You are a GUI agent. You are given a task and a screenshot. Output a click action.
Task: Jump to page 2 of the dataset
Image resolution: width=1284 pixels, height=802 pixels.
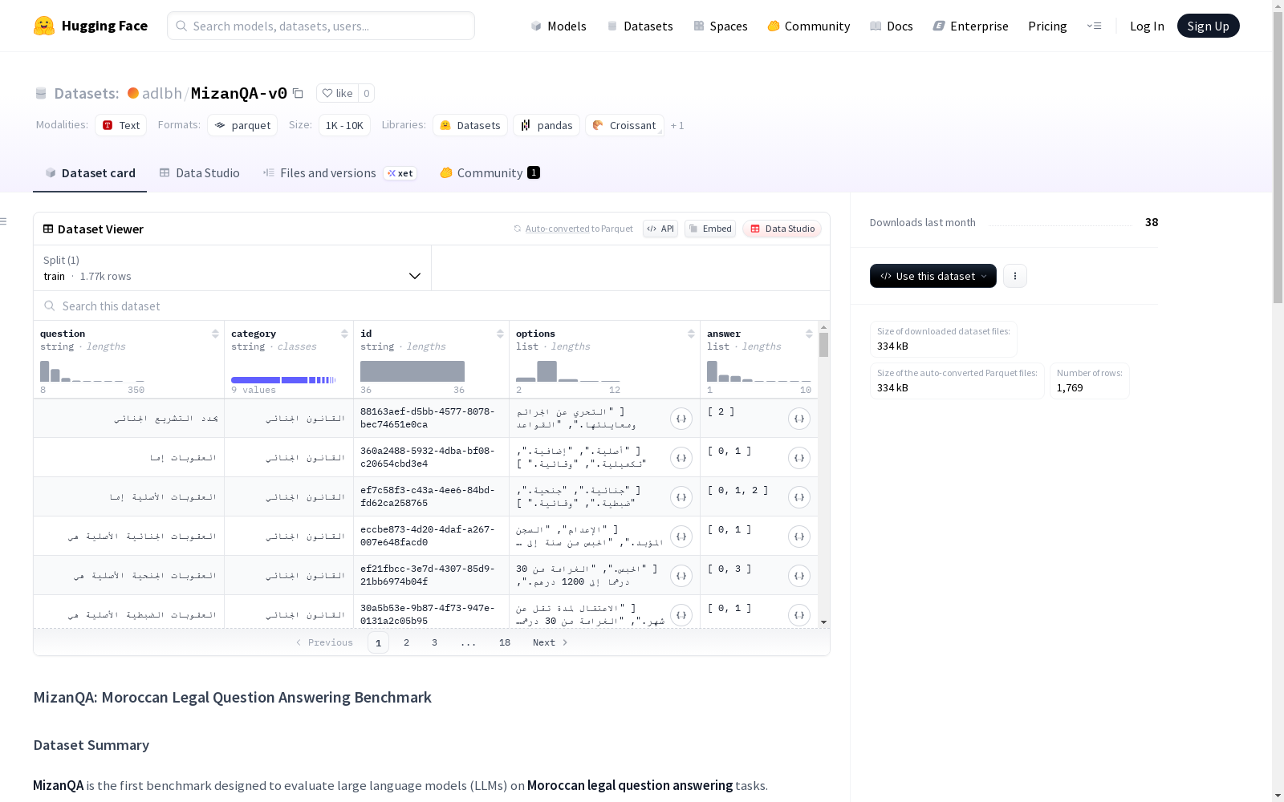click(407, 642)
